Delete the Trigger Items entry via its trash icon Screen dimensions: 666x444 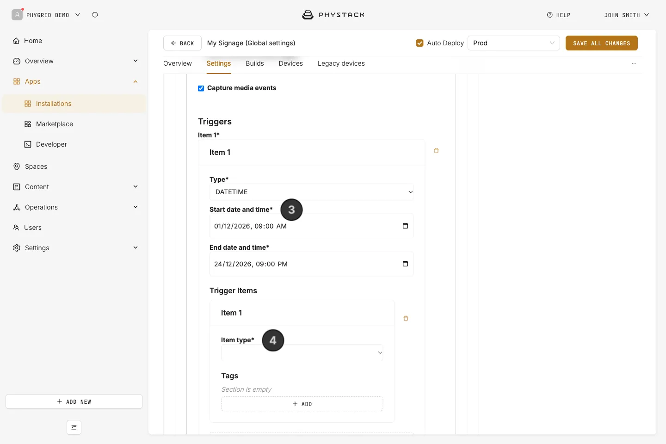(406, 319)
